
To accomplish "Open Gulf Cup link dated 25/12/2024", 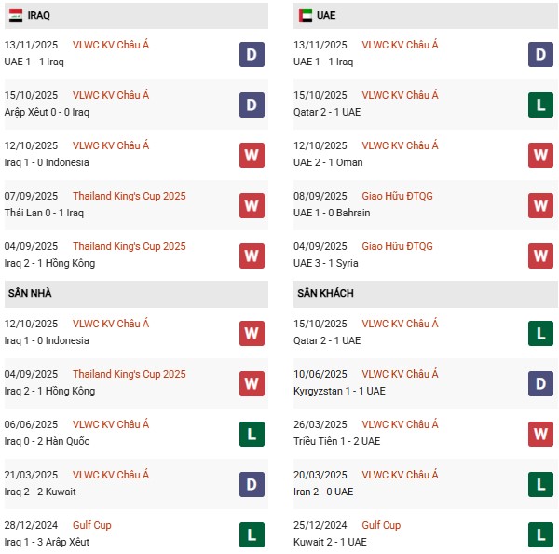I will pos(381,525).
